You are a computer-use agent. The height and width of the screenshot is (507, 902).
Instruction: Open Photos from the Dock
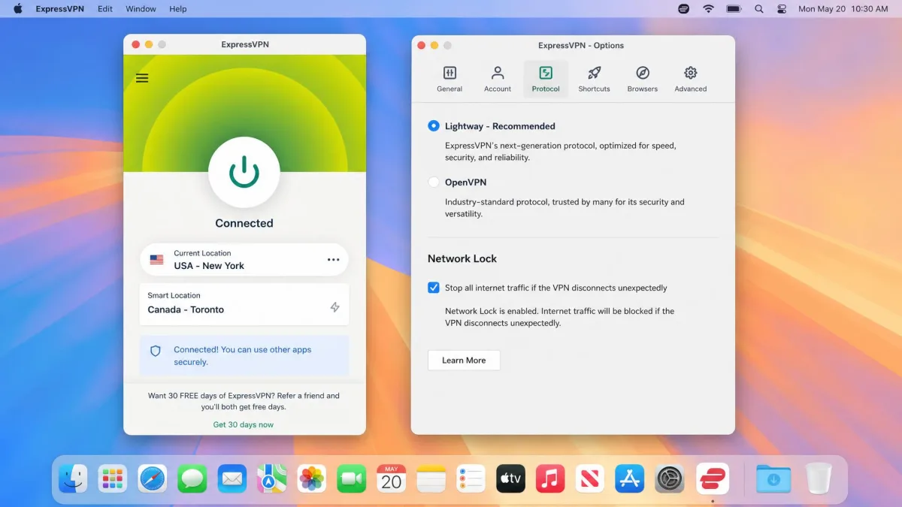(312, 478)
